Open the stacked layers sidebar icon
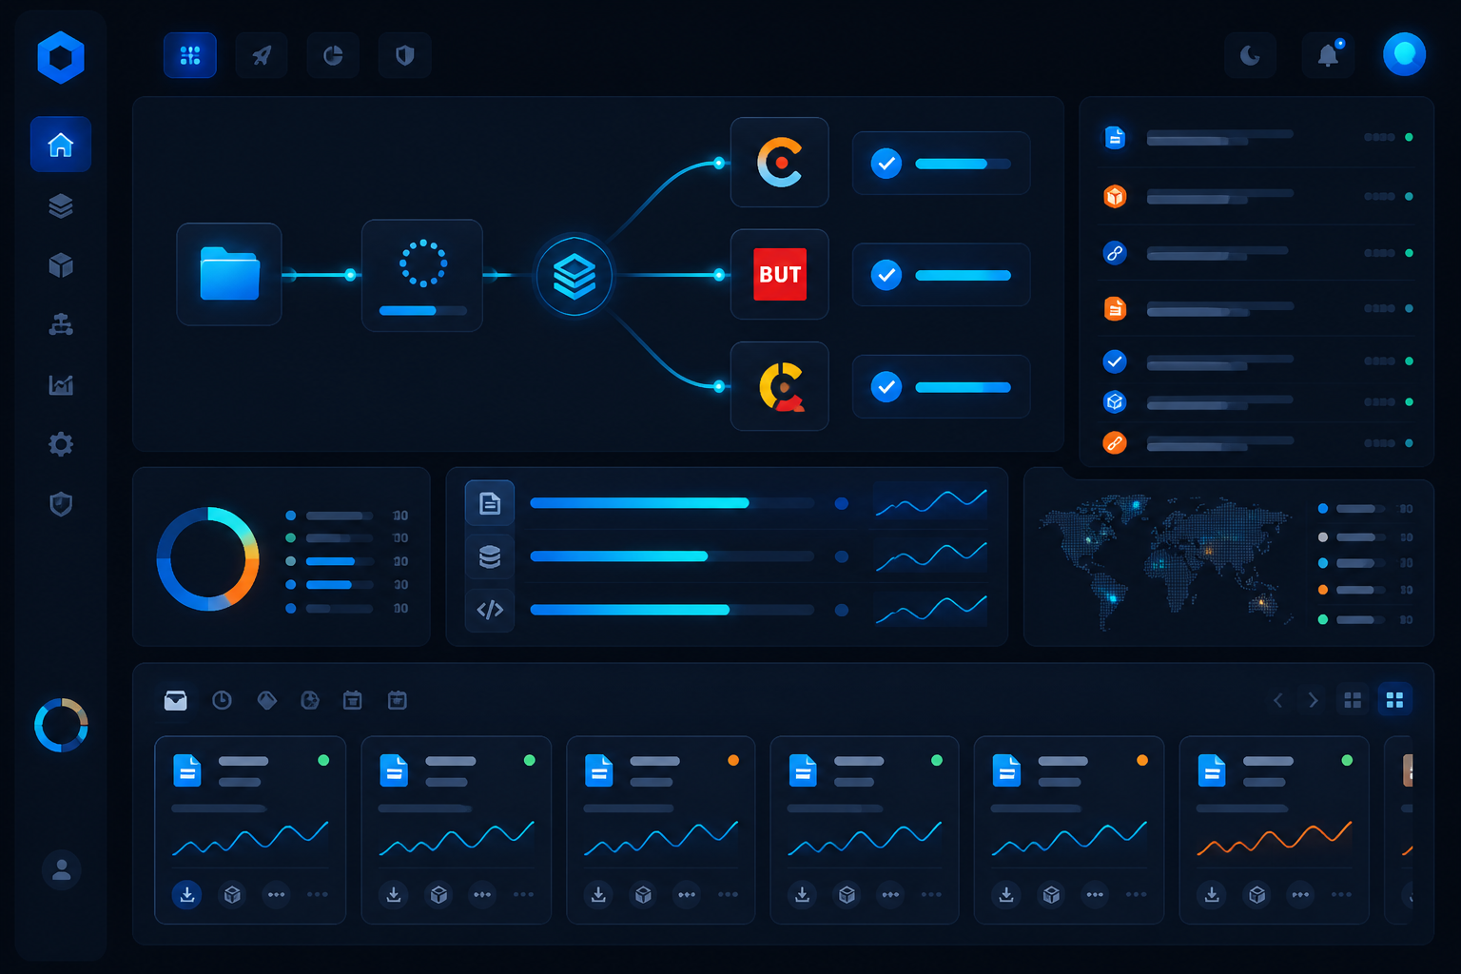This screenshot has width=1461, height=974. [x=61, y=205]
